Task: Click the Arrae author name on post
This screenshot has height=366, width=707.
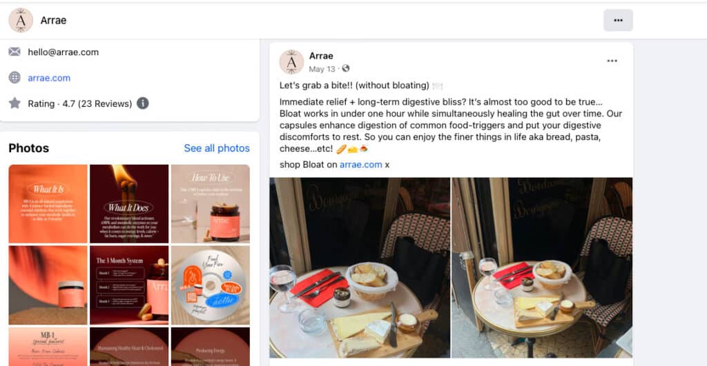Action: (321, 56)
